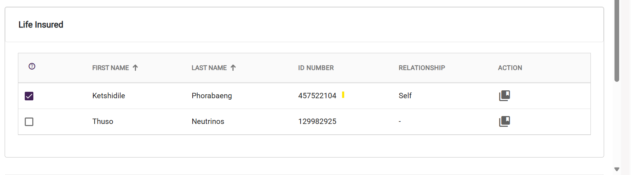The image size is (631, 175).
Task: Click ID number 129982925
Action: point(317,121)
